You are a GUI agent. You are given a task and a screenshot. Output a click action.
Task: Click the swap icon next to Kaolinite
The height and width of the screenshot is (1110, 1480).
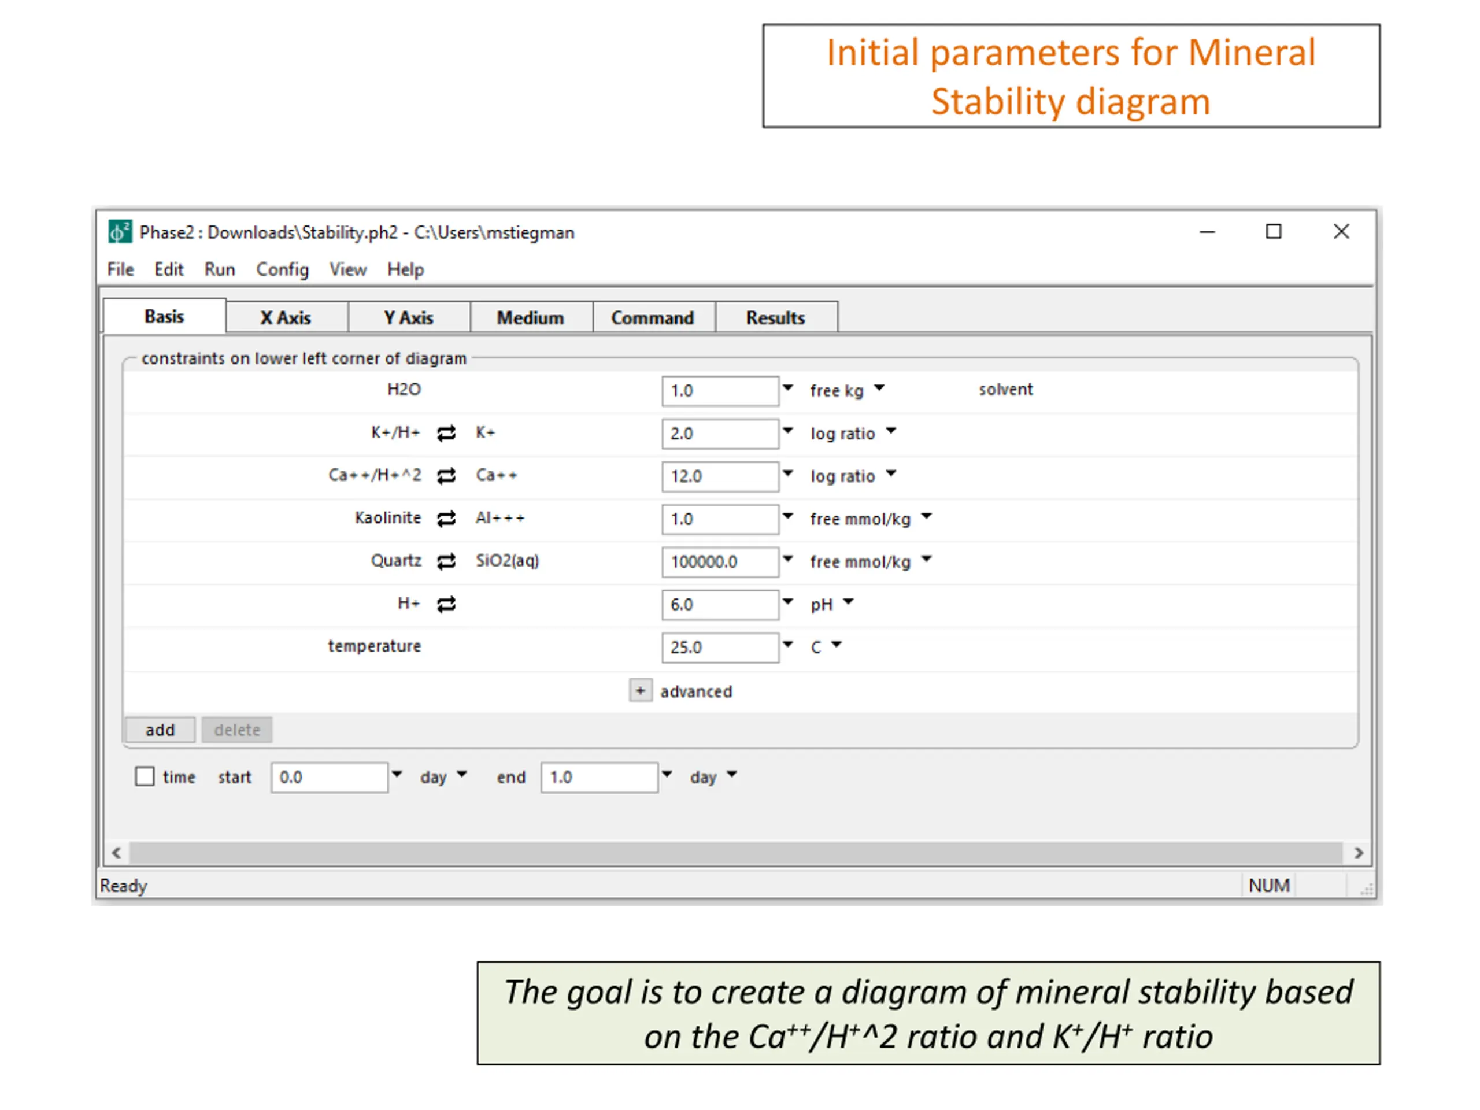446,519
